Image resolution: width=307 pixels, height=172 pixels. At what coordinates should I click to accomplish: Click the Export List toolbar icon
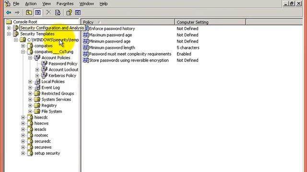tap(58, 13)
